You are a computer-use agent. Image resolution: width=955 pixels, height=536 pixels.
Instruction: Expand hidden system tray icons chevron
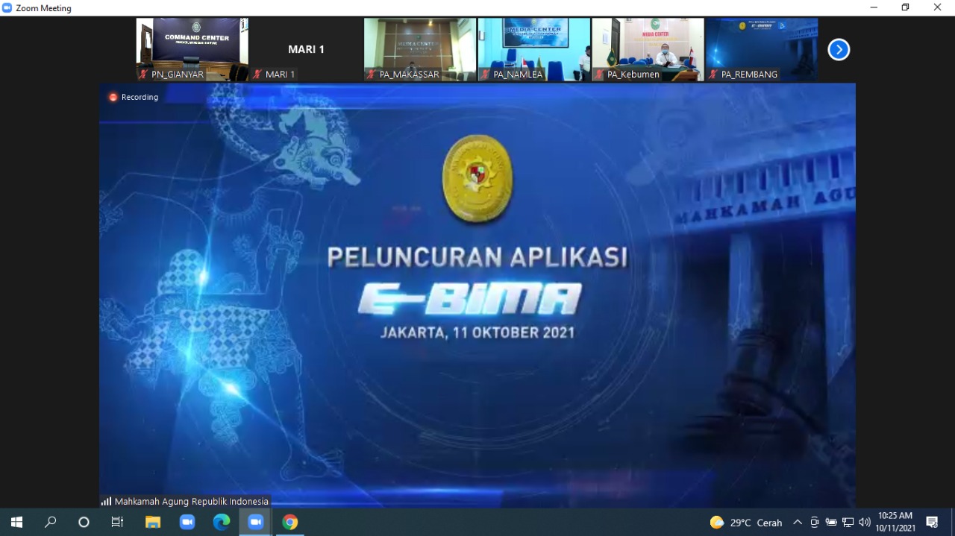click(798, 523)
